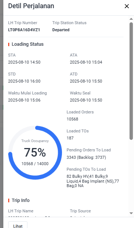
Task: Click the STA timestamp 14:50
Action: coord(24,62)
